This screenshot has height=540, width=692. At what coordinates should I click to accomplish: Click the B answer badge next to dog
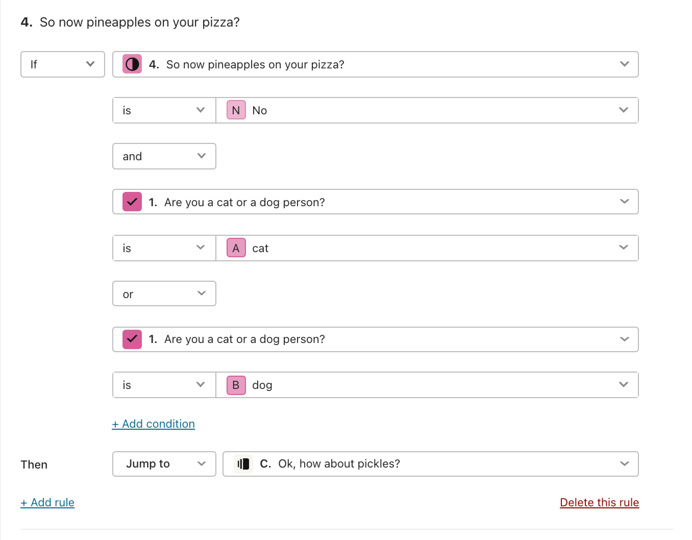tap(236, 385)
